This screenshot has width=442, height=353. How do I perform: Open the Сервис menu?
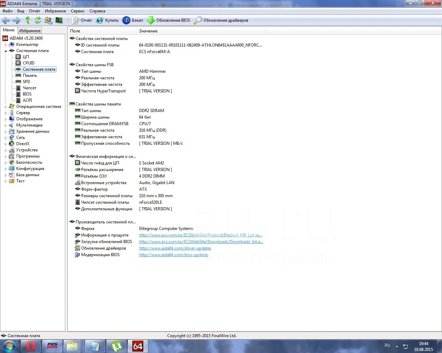[x=77, y=11]
